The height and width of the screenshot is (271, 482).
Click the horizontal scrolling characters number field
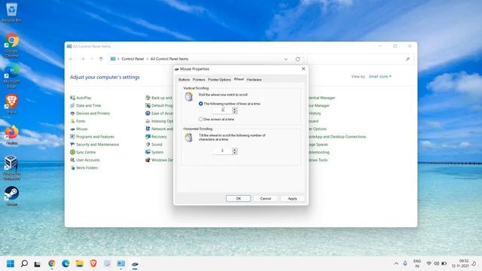pyautogui.click(x=222, y=151)
